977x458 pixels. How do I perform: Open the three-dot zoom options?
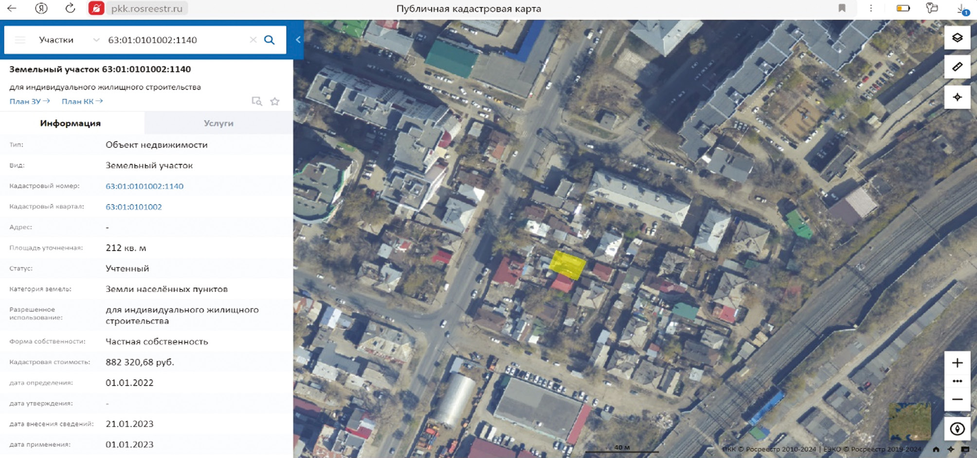[x=957, y=381]
